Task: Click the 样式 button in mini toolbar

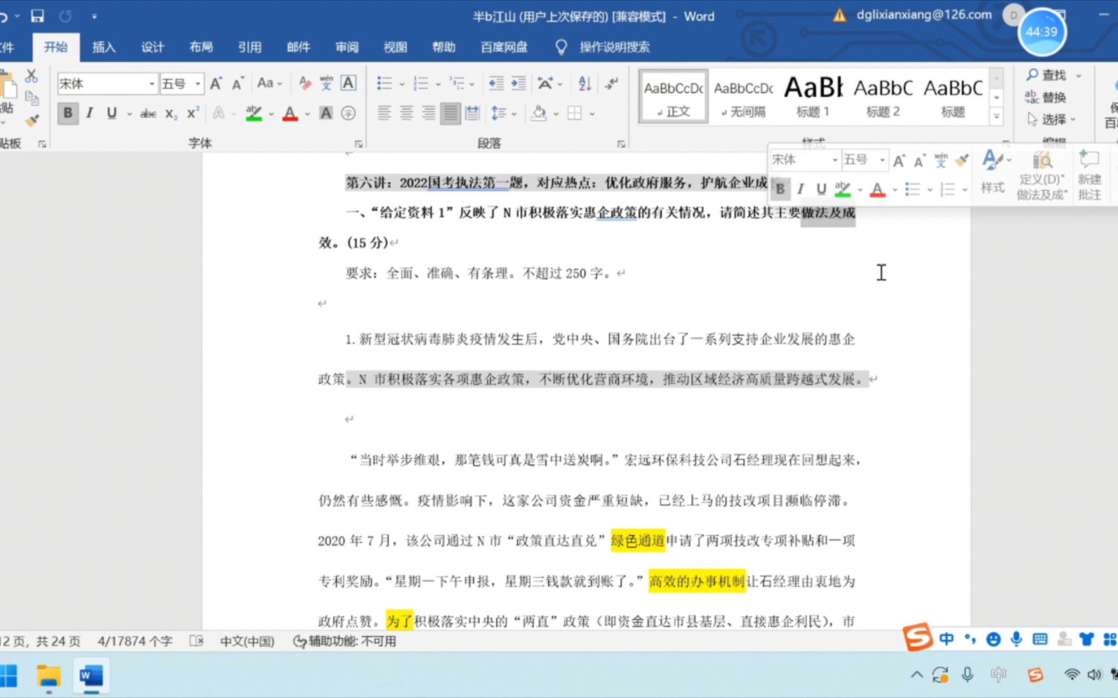Action: 993,173
